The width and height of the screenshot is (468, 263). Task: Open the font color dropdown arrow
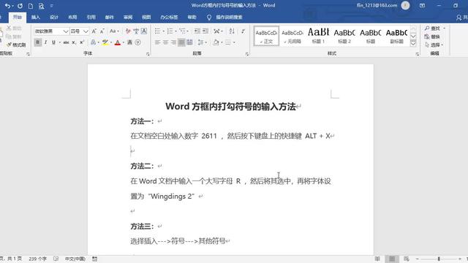coord(123,42)
